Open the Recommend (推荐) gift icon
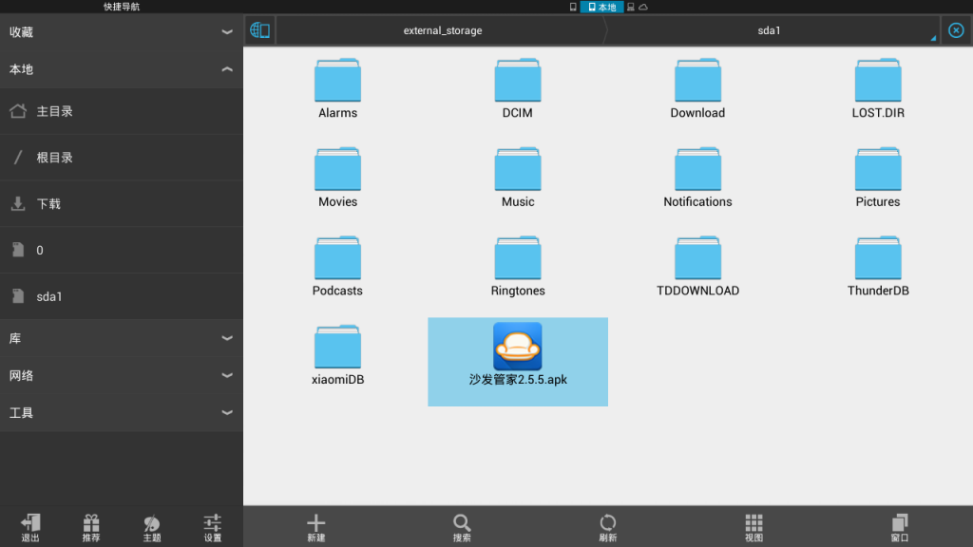The width and height of the screenshot is (973, 547). pos(91,527)
